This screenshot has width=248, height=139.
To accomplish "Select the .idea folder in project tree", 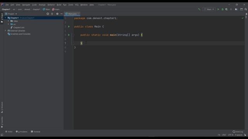I will pos(14,21).
